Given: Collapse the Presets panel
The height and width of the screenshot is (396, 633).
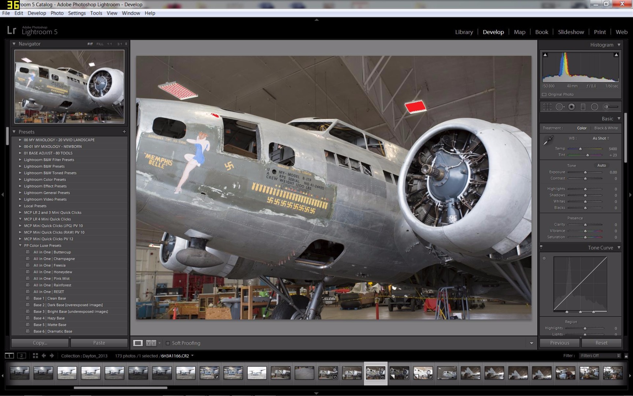Looking at the screenshot, I should click(x=14, y=132).
